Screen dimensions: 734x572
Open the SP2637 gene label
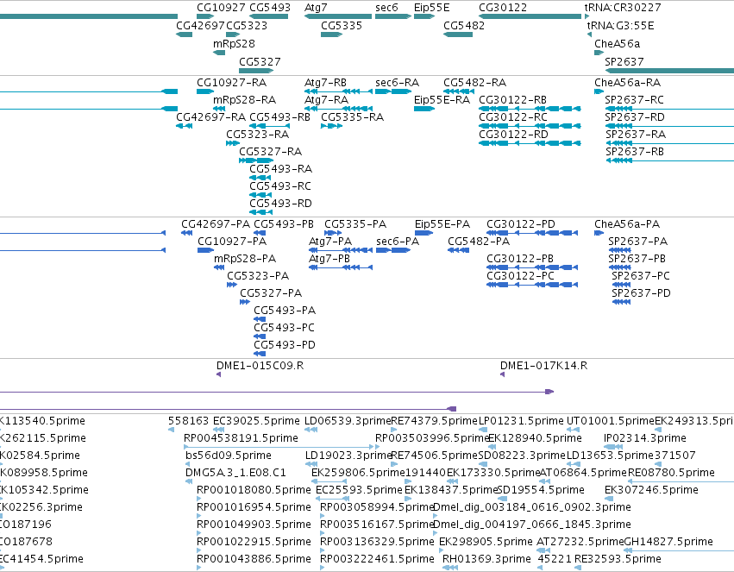pos(624,62)
